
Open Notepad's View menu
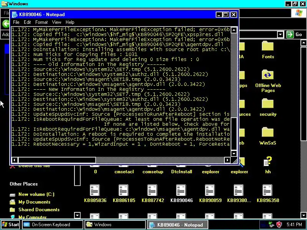click(56, 22)
